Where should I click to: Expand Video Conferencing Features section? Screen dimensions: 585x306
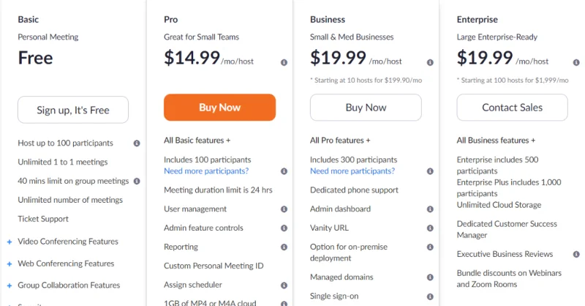point(10,242)
